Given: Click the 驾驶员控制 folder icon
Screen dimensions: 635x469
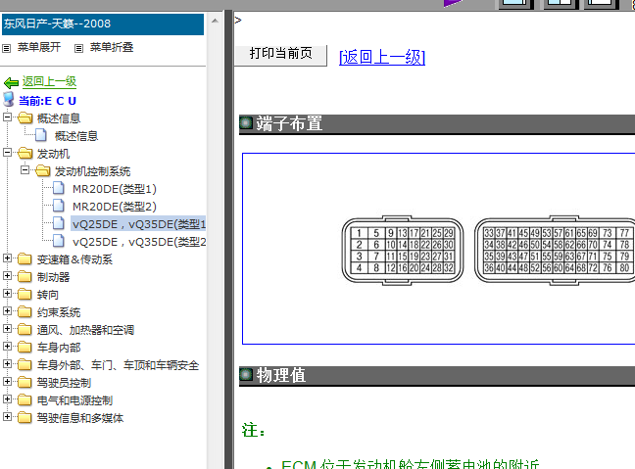Looking at the screenshot, I should (x=24, y=382).
